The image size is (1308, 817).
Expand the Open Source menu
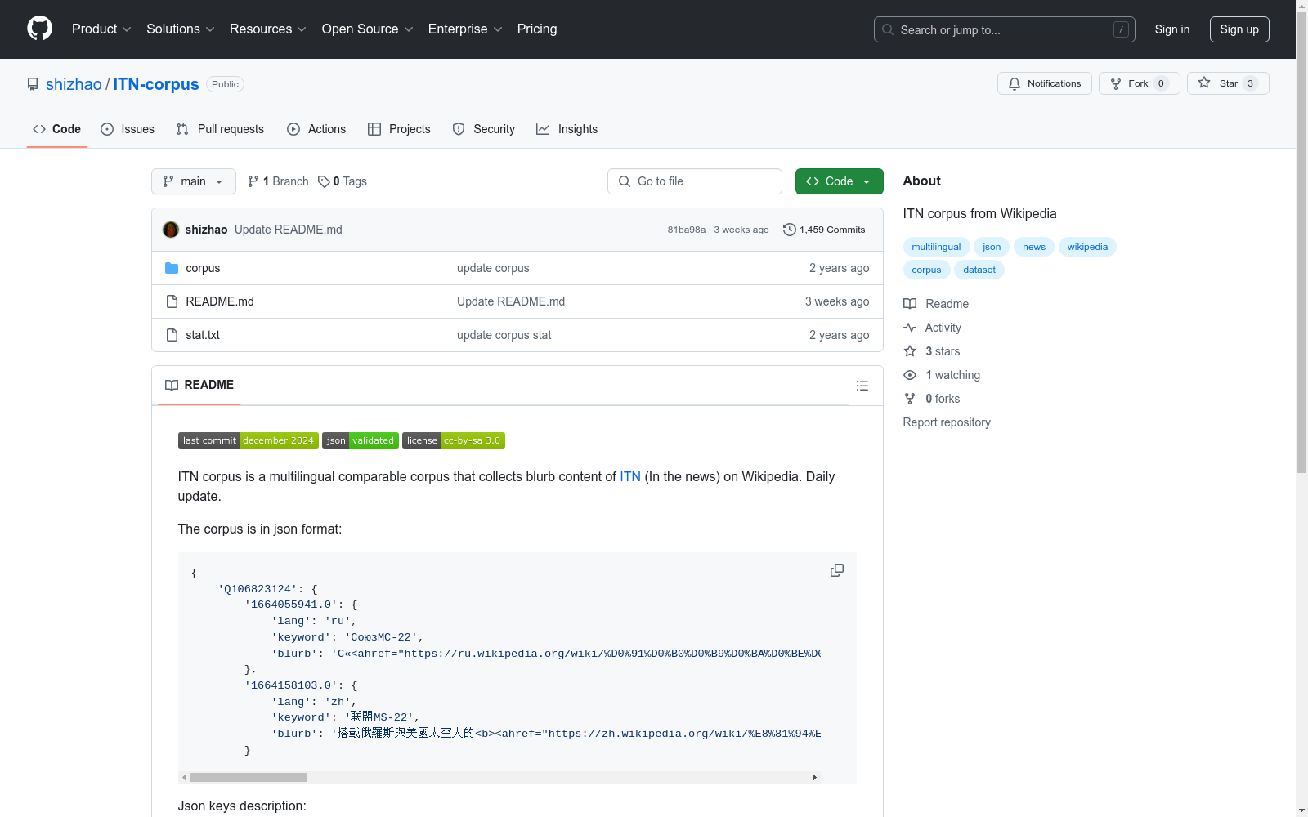tap(368, 29)
